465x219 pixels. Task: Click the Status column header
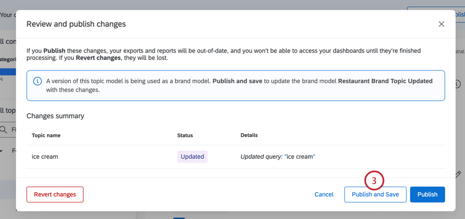click(x=185, y=135)
